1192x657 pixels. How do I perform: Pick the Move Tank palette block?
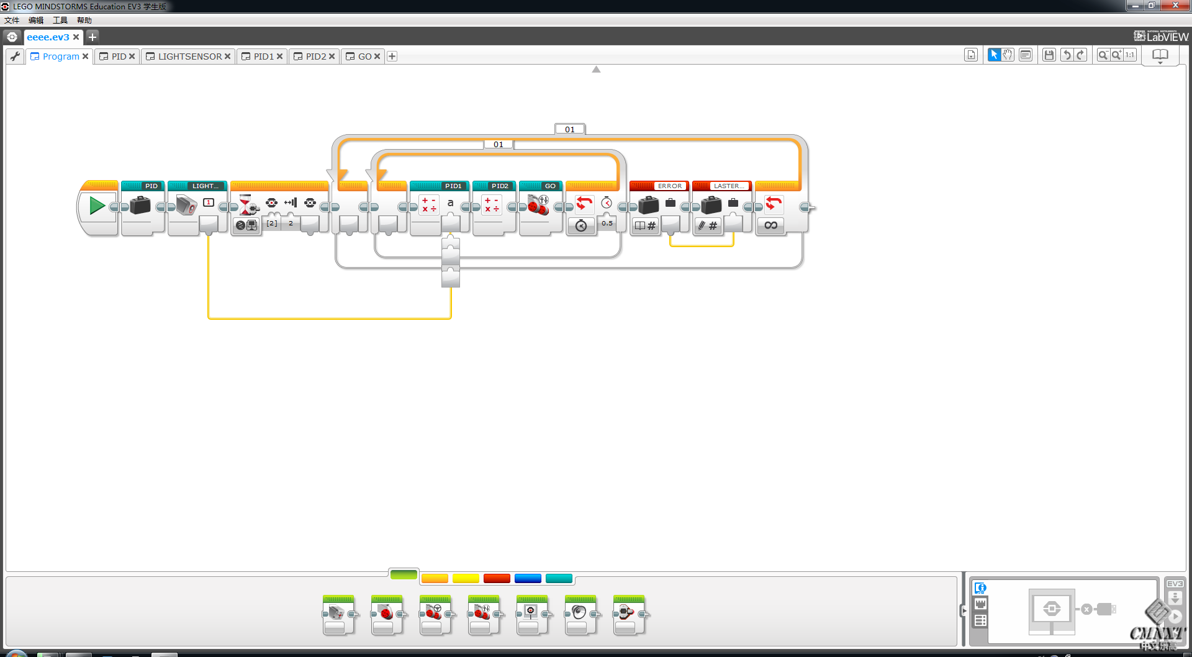pyautogui.click(x=484, y=615)
